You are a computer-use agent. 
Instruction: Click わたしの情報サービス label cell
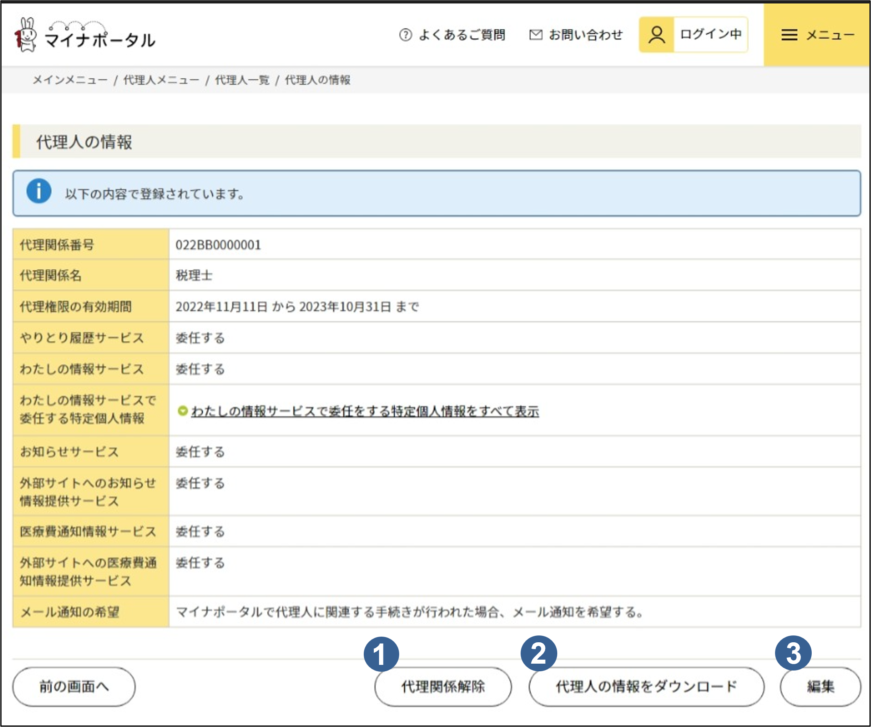[91, 369]
